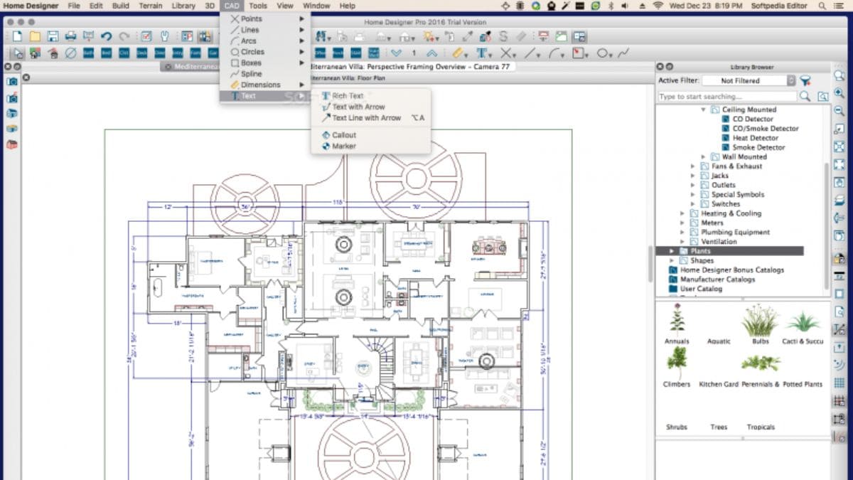Select the Point marker X tool

(507, 53)
